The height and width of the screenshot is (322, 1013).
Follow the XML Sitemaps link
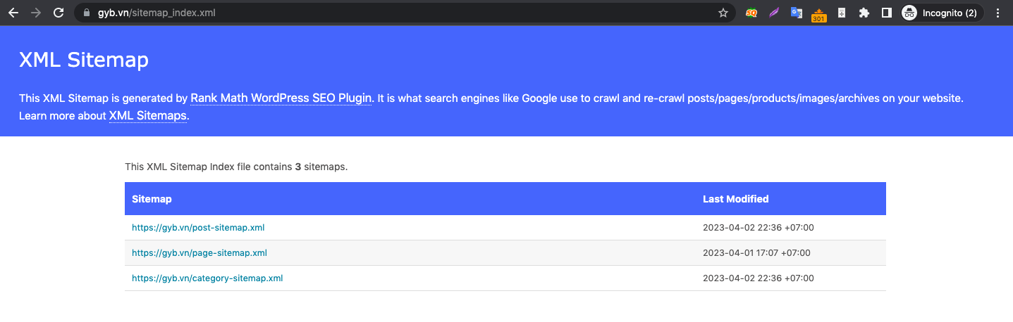(x=148, y=115)
